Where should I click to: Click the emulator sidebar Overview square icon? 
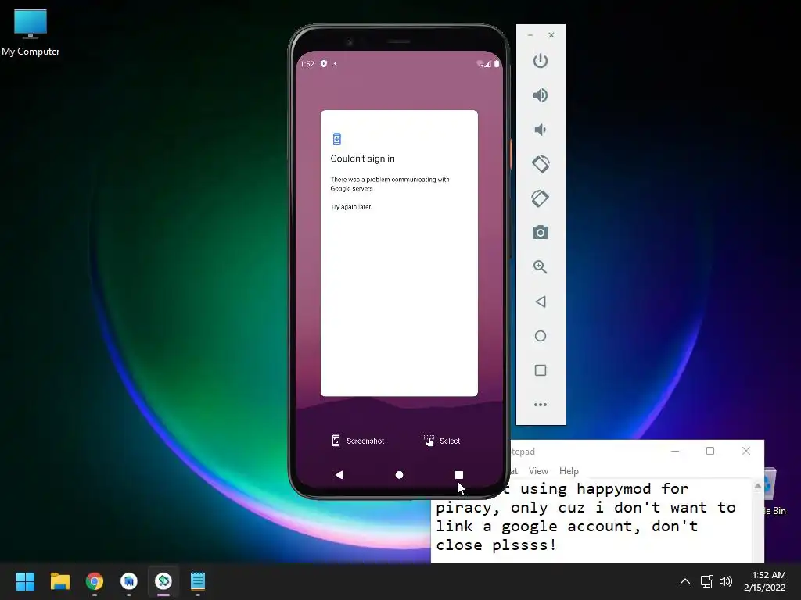click(540, 370)
